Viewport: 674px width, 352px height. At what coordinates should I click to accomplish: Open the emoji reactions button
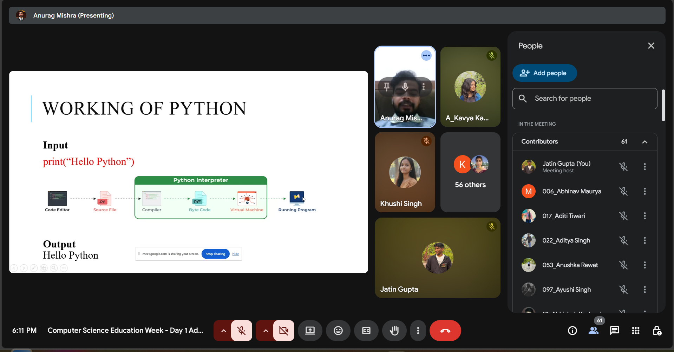pos(338,331)
